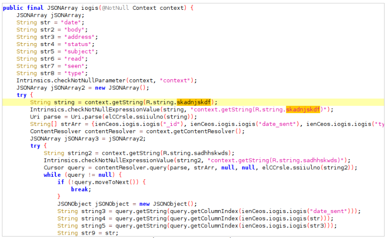The width and height of the screenshot is (387, 238).
Task: Click the "seen" string literal
Action: (74, 66)
